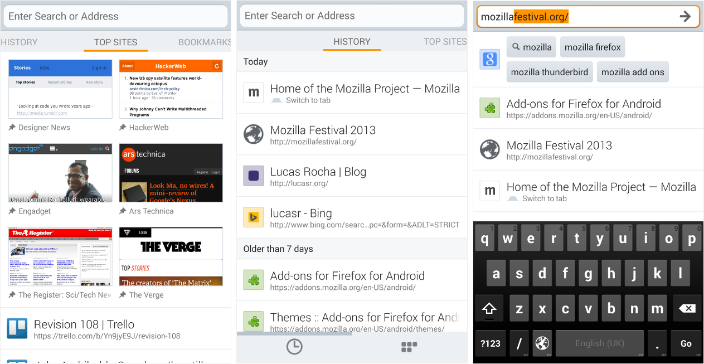Select the HISTORY tab on the middle screen
Viewport: 704px width, 364px height.
pos(352,42)
